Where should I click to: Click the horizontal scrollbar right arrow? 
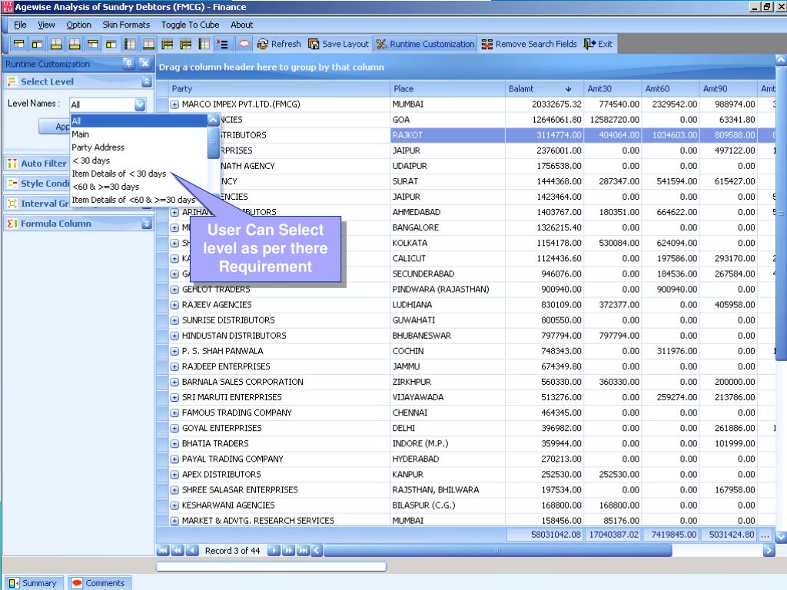point(769,550)
